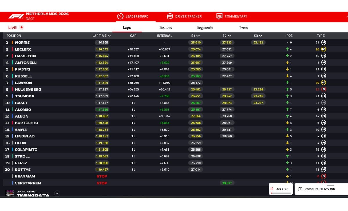
Task: Click the Driver Tracker helmet icon
Action: [170, 16]
